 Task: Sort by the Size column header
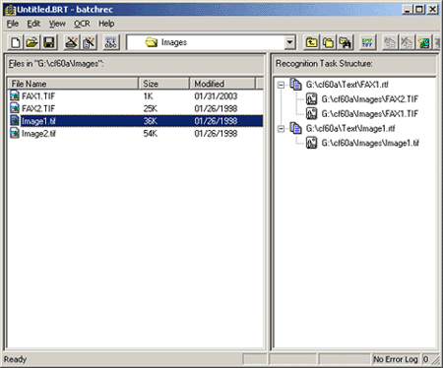(x=164, y=84)
